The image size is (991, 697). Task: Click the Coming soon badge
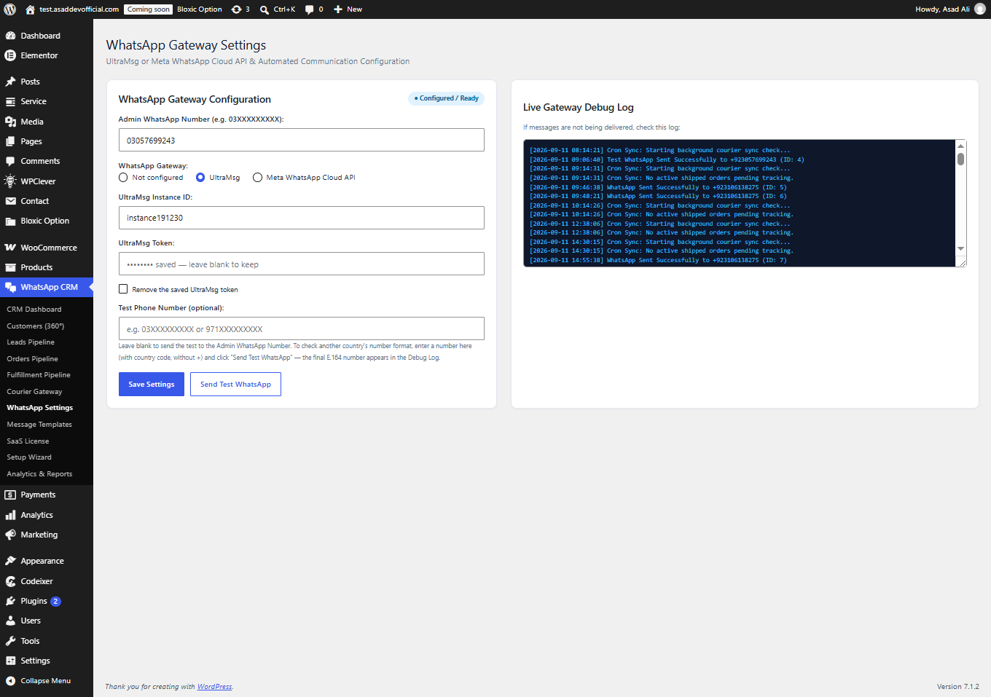point(148,9)
